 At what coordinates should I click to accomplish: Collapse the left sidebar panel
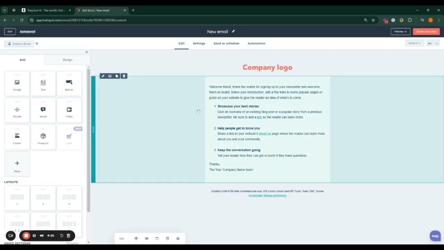(87, 52)
